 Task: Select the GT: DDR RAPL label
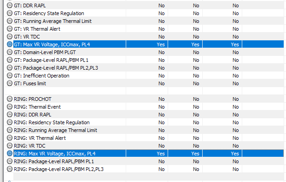tap(30, 6)
